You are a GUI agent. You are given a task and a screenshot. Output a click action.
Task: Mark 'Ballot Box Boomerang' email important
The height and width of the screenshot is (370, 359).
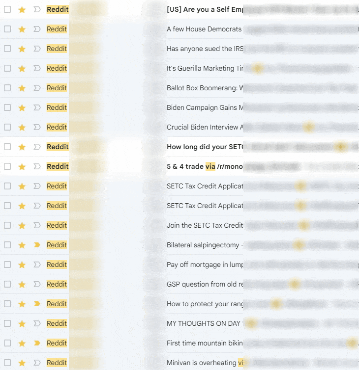pos(37,88)
